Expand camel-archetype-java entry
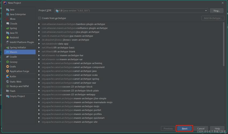This screenshot has width=228, height=134. tap(39, 71)
